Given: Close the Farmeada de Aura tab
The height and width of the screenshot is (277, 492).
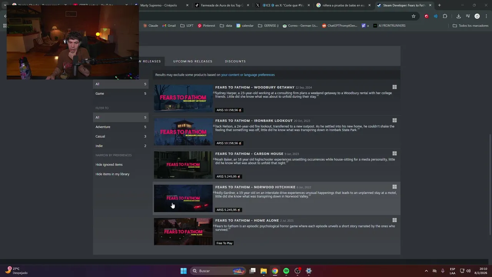Looking at the screenshot, I should click(248, 5).
